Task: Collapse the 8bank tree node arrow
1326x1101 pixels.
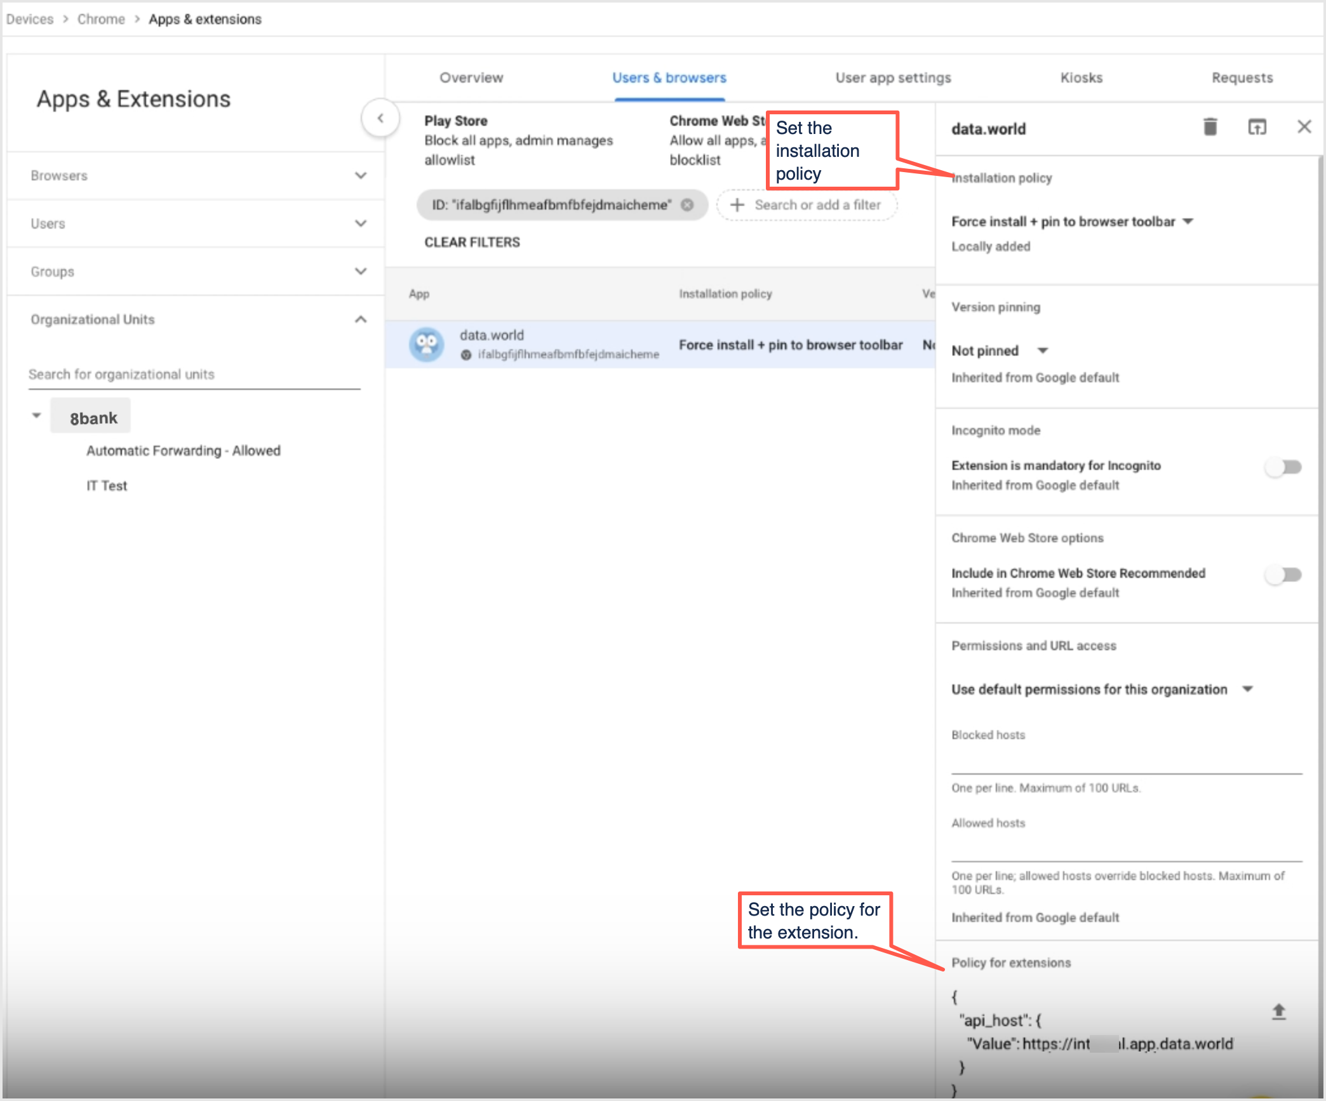Action: (x=36, y=416)
